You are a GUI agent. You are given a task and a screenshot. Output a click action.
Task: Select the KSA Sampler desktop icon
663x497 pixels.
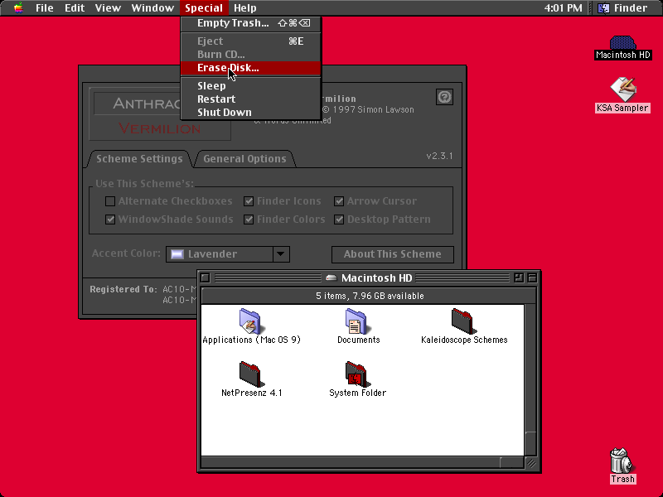click(x=623, y=89)
